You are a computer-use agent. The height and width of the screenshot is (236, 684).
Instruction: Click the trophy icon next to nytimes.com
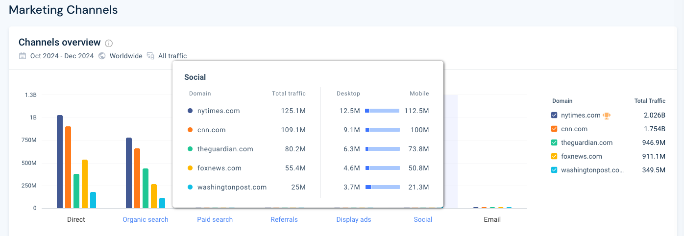point(607,116)
